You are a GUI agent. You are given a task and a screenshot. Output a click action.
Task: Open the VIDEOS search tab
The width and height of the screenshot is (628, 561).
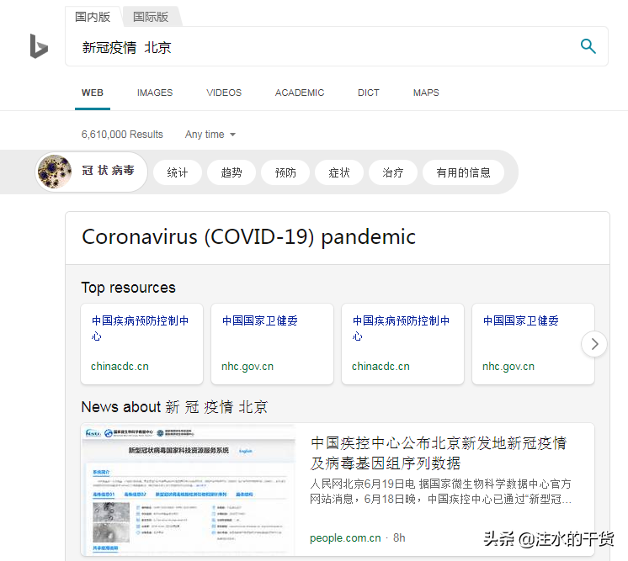coord(224,93)
